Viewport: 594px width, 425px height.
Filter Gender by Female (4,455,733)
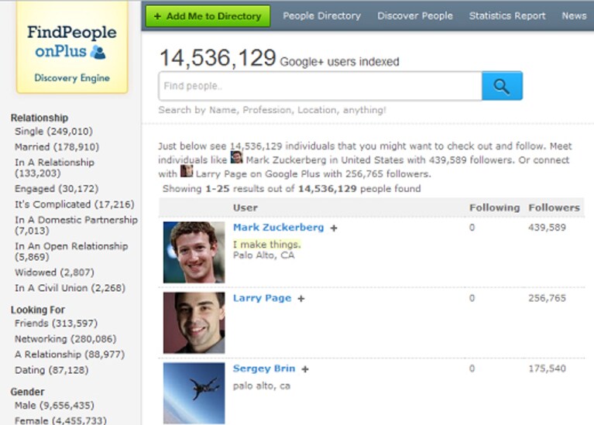60,420
